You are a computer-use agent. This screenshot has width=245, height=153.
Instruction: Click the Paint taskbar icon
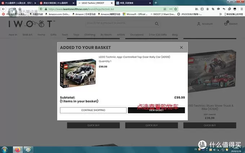pos(28,150)
